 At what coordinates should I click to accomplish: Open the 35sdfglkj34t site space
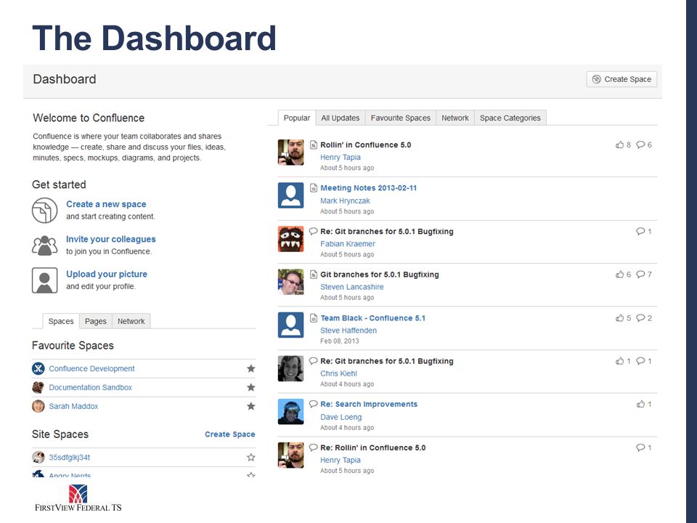(x=70, y=457)
